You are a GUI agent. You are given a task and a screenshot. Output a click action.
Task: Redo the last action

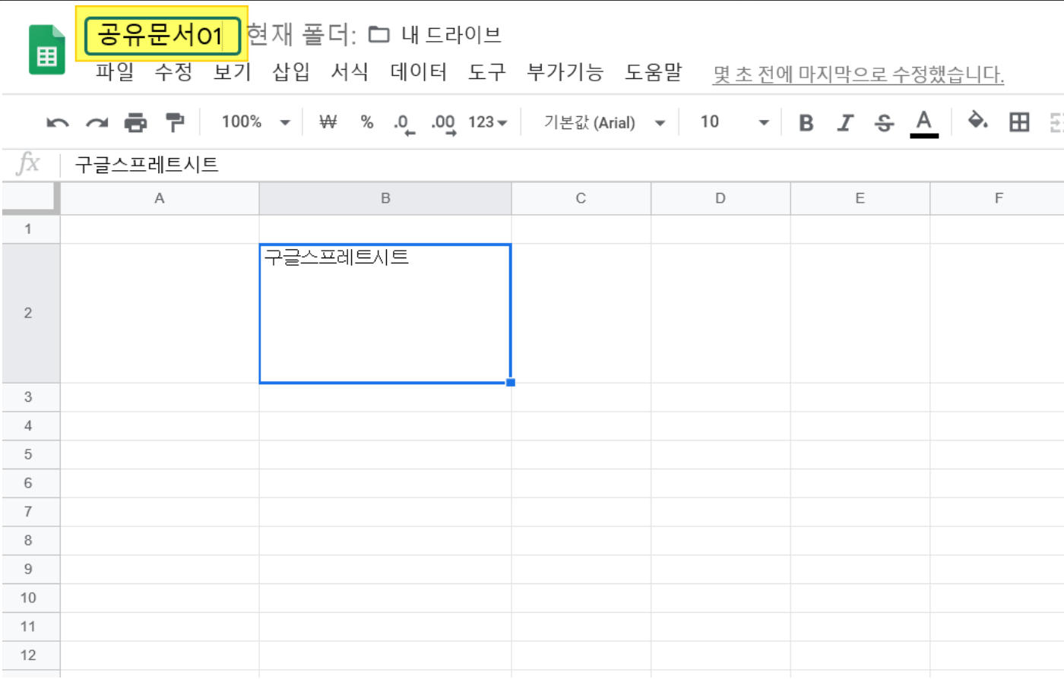[x=97, y=122]
